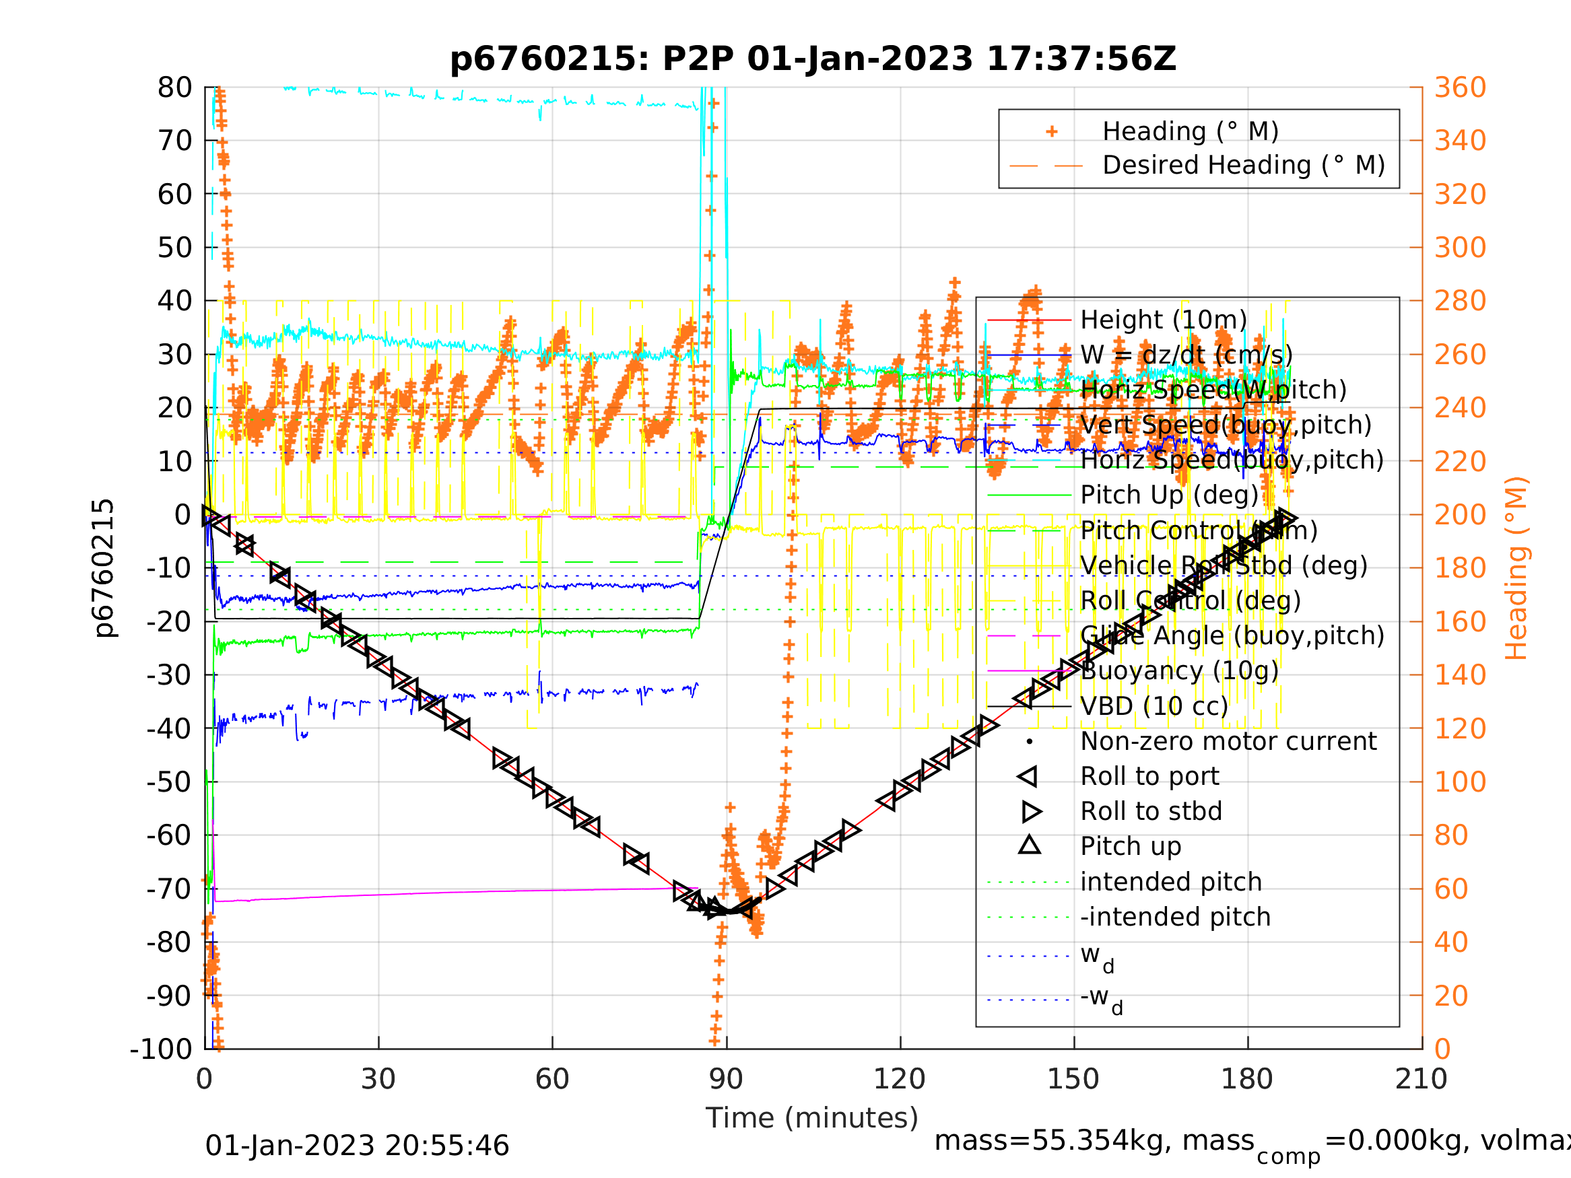Click the 360 tick on heading axis
Viewport: 1571px width, 1178px height.
tap(1460, 88)
